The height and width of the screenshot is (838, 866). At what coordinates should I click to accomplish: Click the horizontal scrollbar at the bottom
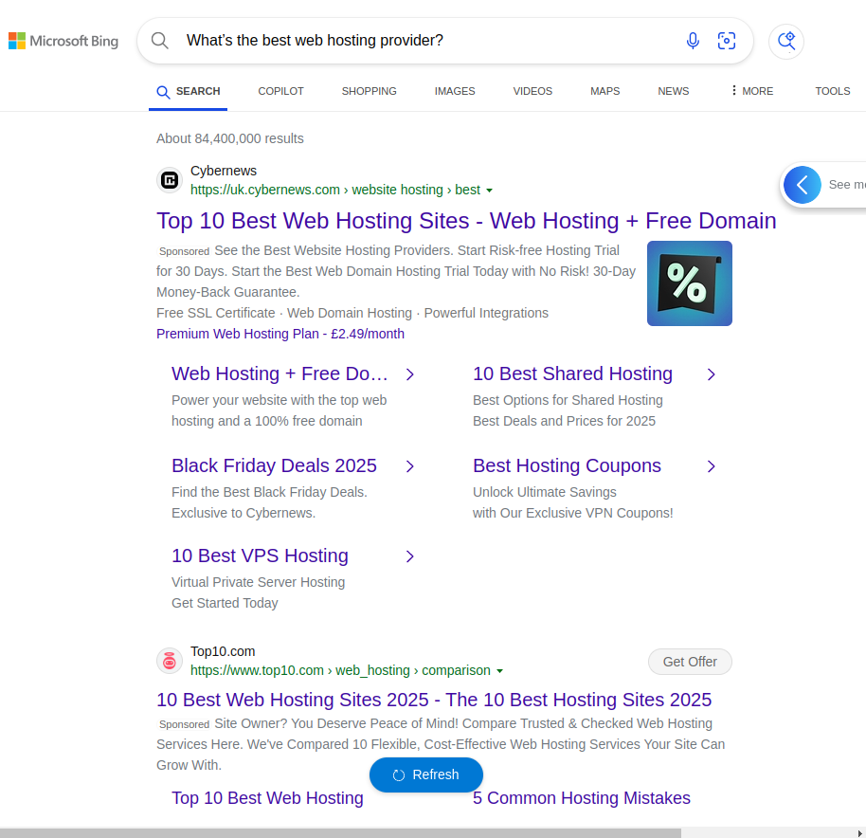coord(340,833)
